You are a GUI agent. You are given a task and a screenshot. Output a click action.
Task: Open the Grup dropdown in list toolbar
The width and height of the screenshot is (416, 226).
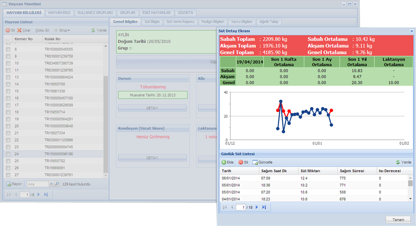(62, 30)
